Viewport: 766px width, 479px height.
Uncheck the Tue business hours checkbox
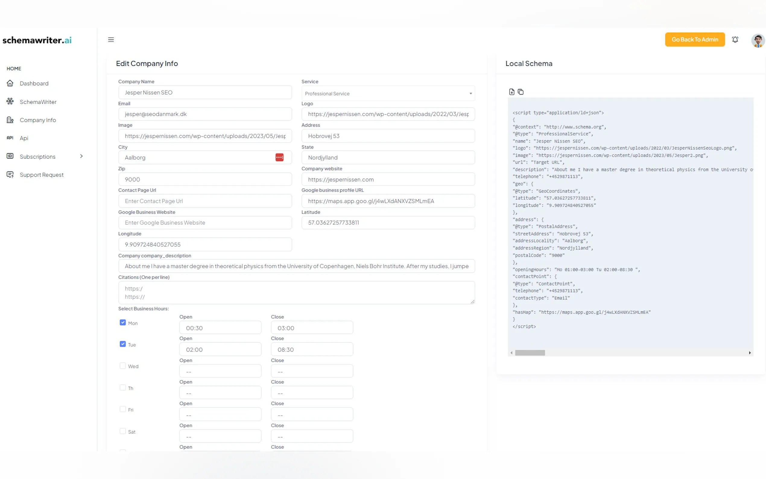(x=123, y=344)
